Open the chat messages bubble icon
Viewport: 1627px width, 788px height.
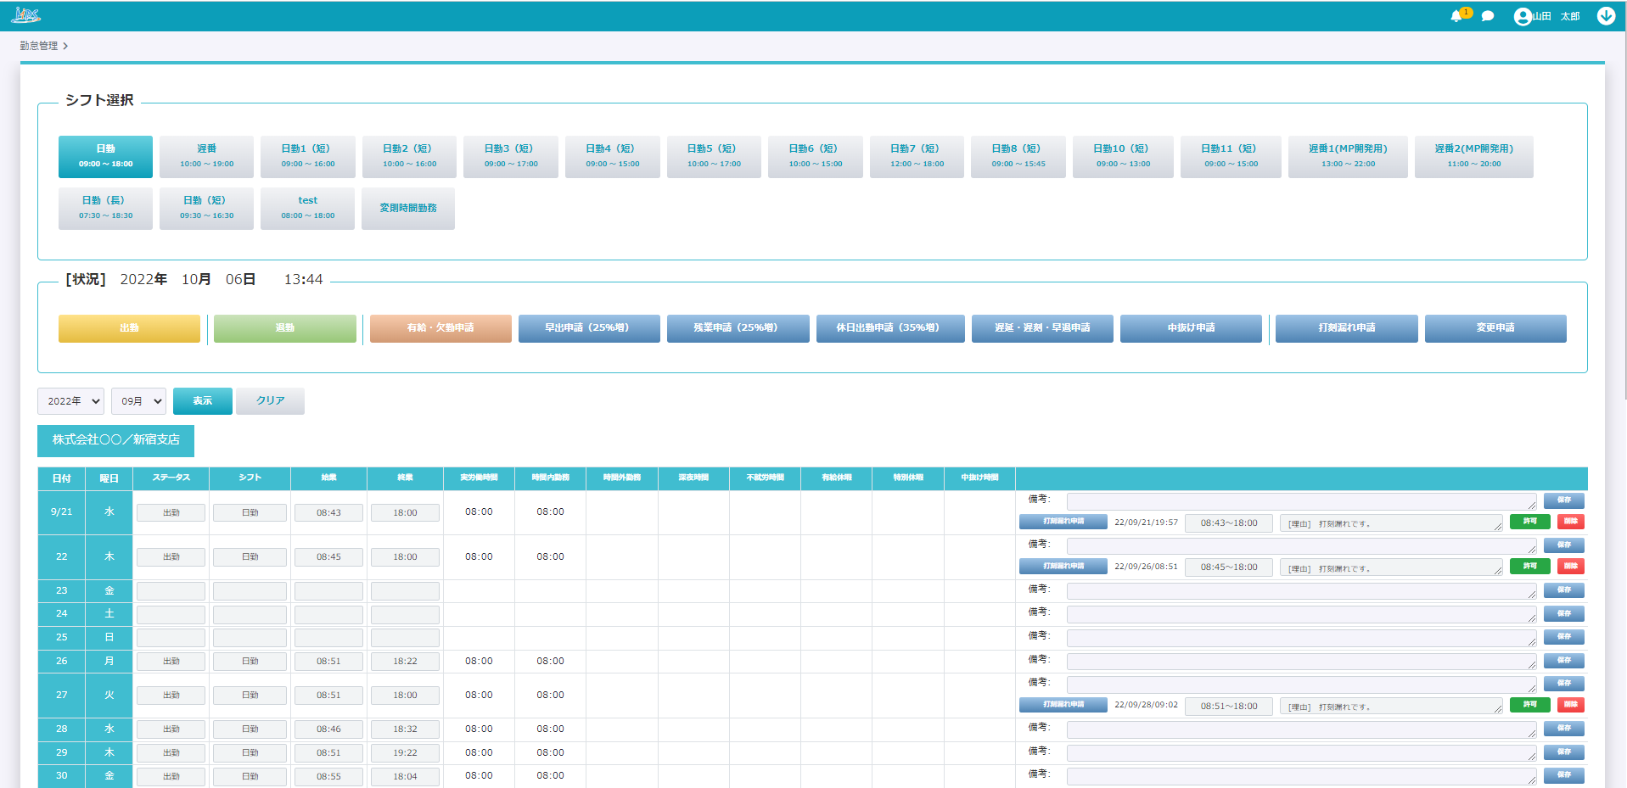[1488, 16]
